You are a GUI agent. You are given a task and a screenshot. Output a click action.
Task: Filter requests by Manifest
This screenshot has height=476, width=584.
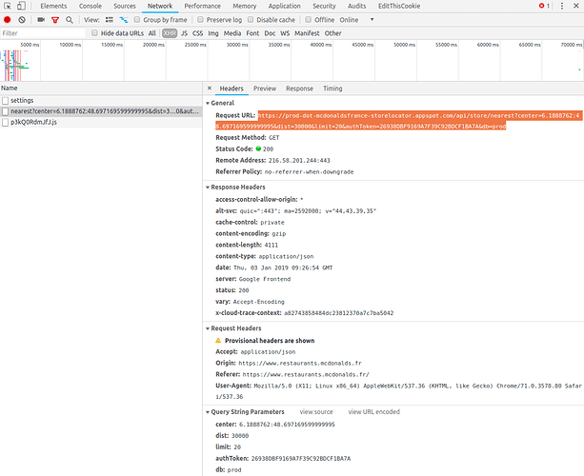point(307,33)
